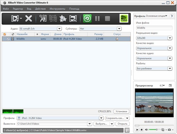Mute the preview with the speaker icon
The width and height of the screenshot is (177, 134).
pyautogui.click(x=146, y=130)
